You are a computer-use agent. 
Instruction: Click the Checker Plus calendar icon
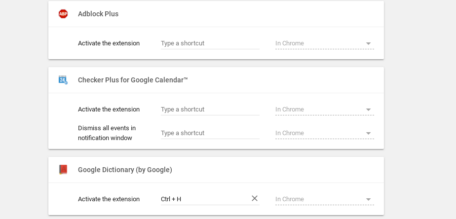coord(63,80)
